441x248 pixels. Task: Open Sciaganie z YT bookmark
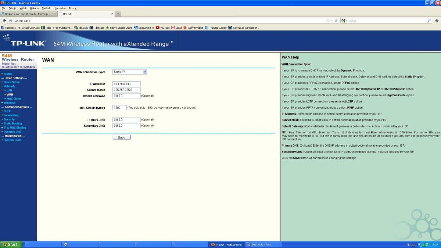144,28
